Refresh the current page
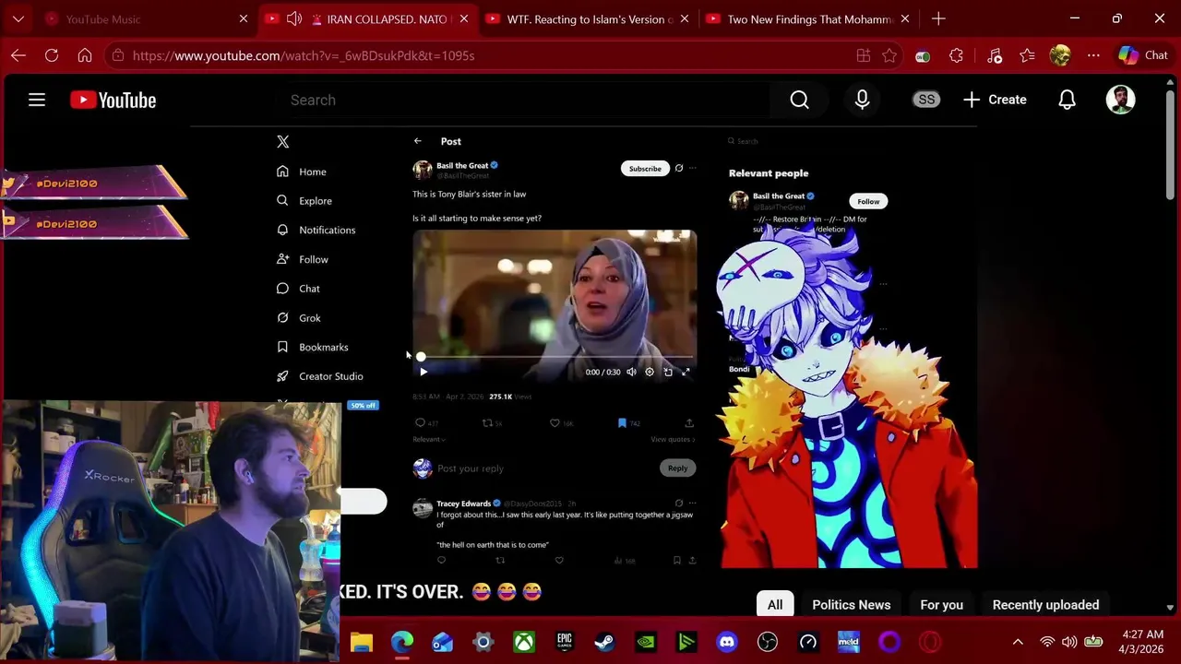Screen dimensions: 1181x664 pos(52,55)
